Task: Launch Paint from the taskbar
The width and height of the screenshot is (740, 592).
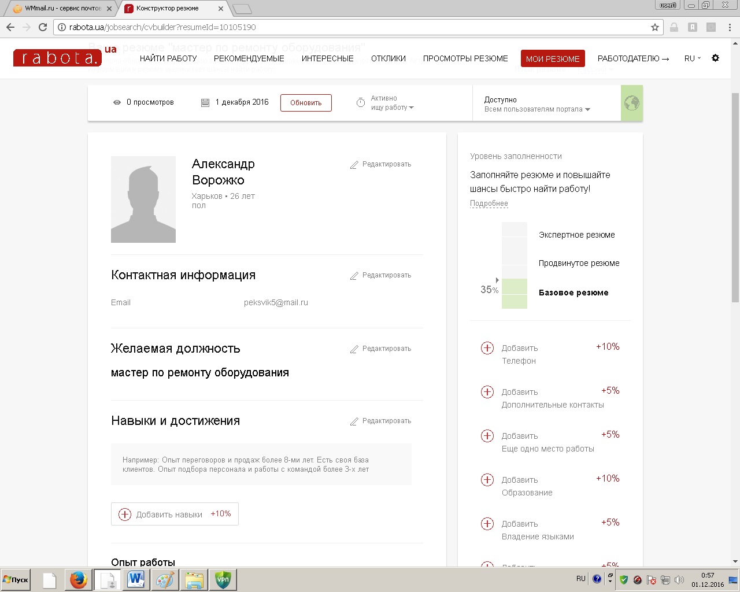Action: [x=165, y=579]
